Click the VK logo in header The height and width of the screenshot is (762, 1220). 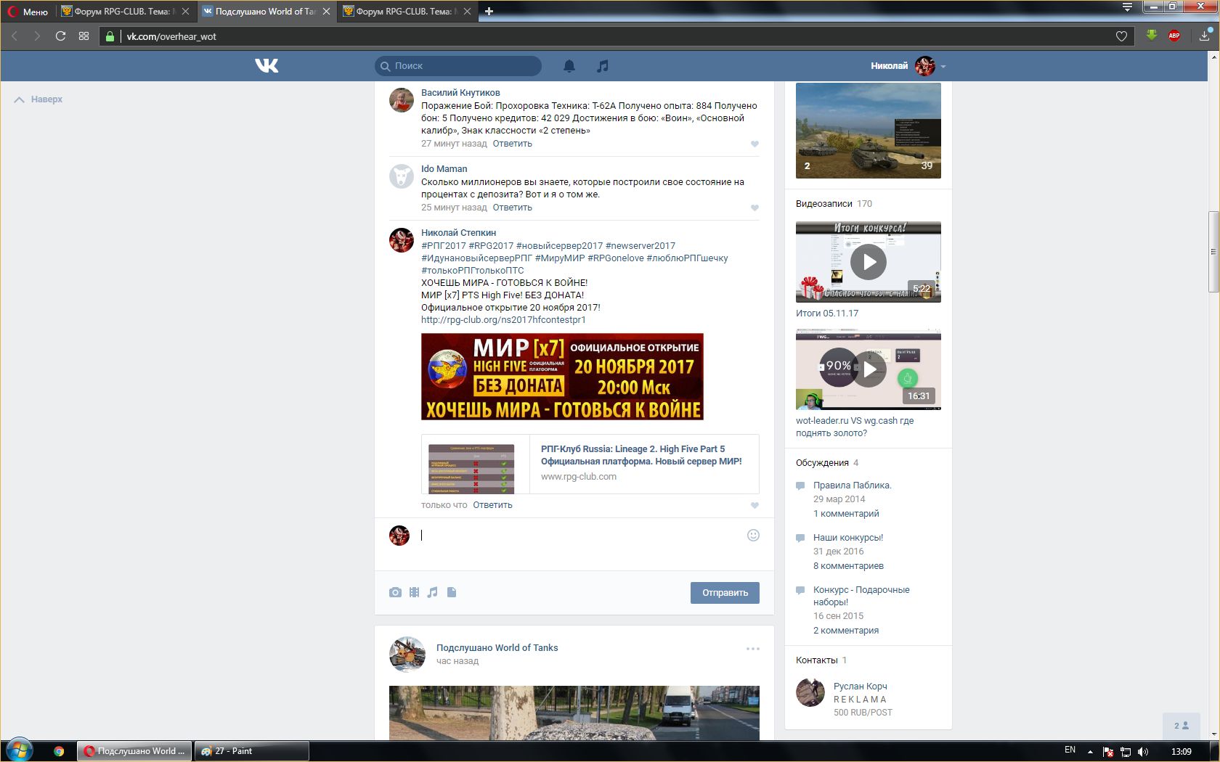coord(267,66)
